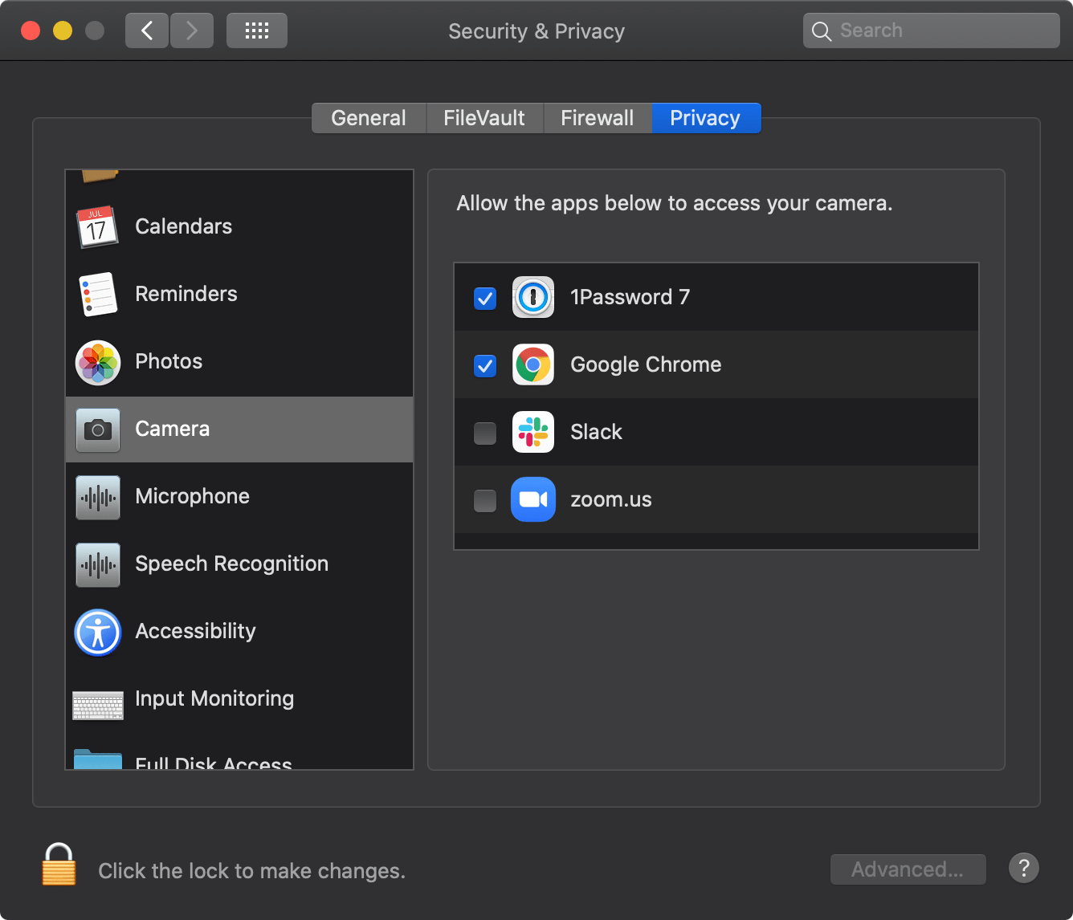Click the padlock to unlock settings
The width and height of the screenshot is (1073, 920).
[59, 865]
